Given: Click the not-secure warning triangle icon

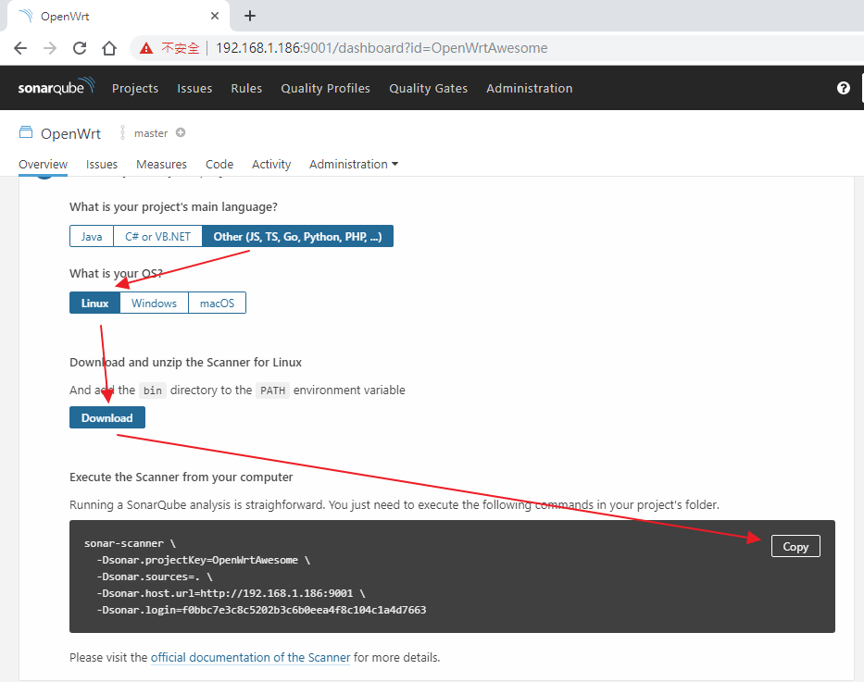Looking at the screenshot, I should [x=146, y=48].
